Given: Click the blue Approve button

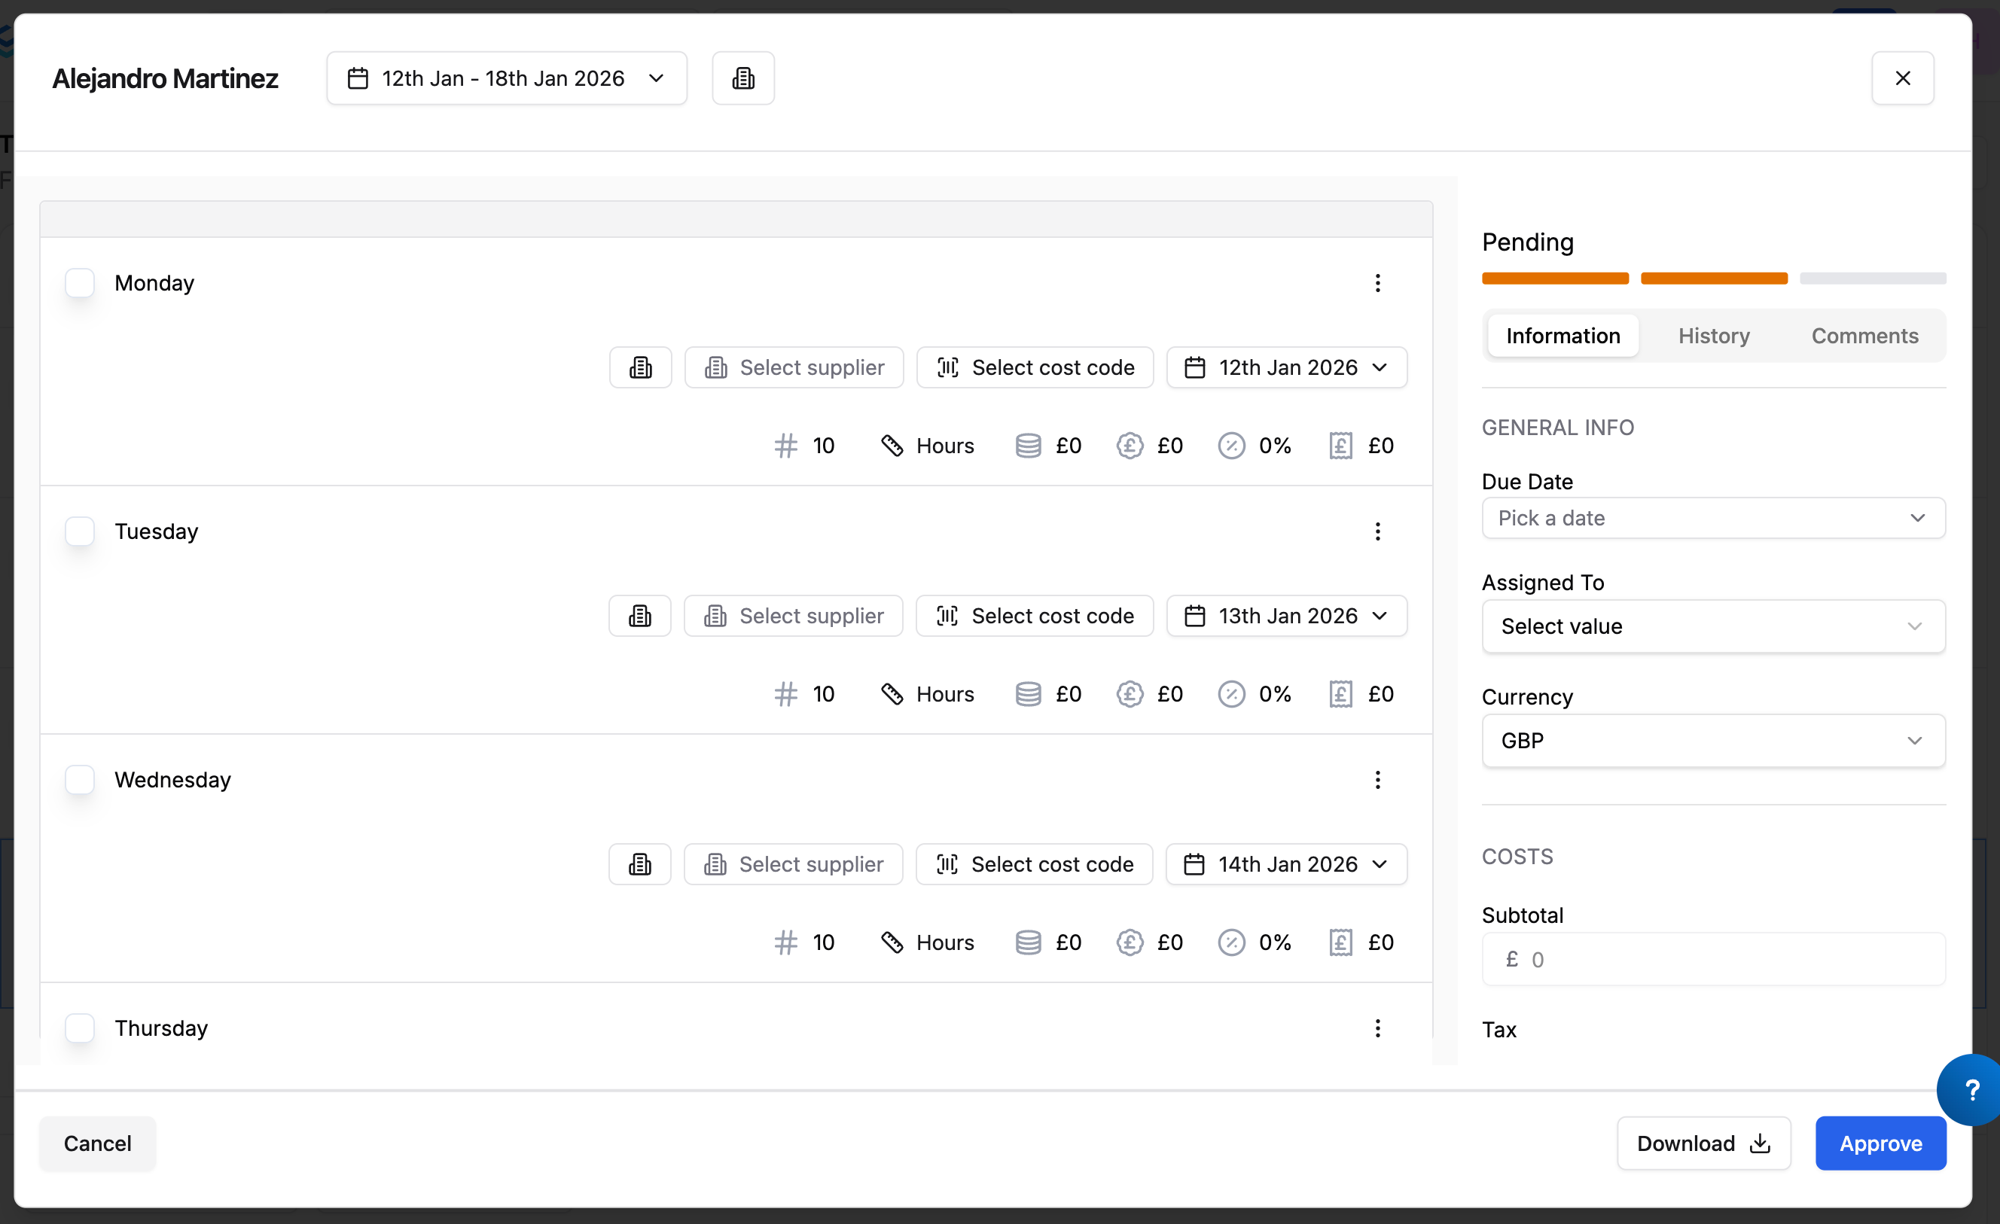Looking at the screenshot, I should (x=1880, y=1143).
